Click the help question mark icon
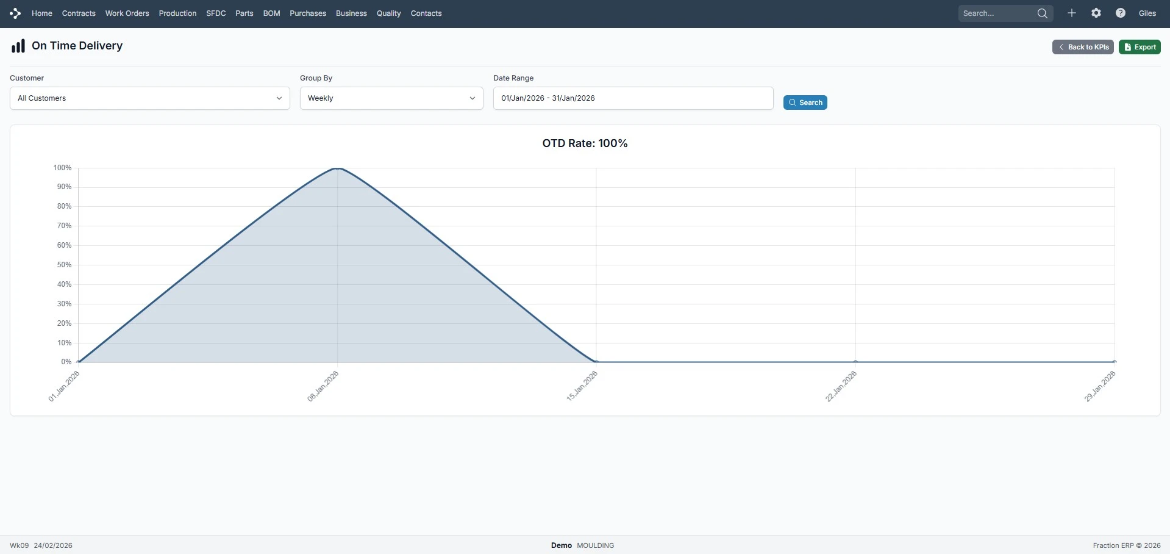 1120,13
